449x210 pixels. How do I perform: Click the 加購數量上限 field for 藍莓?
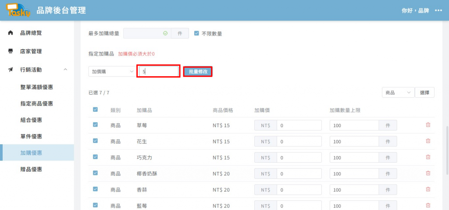354,206
